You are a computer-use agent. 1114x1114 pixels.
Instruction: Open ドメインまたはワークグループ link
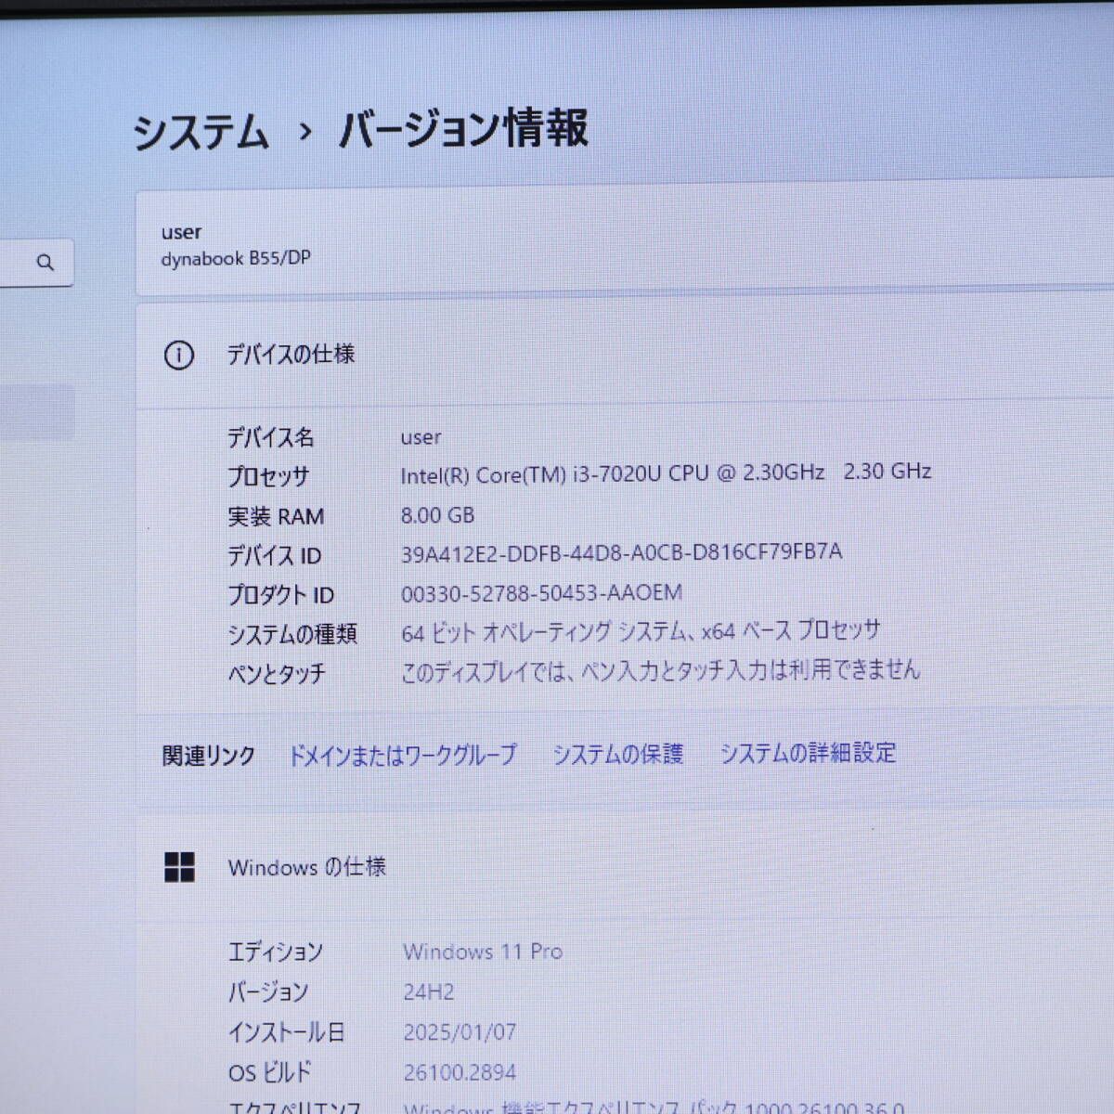tap(402, 755)
